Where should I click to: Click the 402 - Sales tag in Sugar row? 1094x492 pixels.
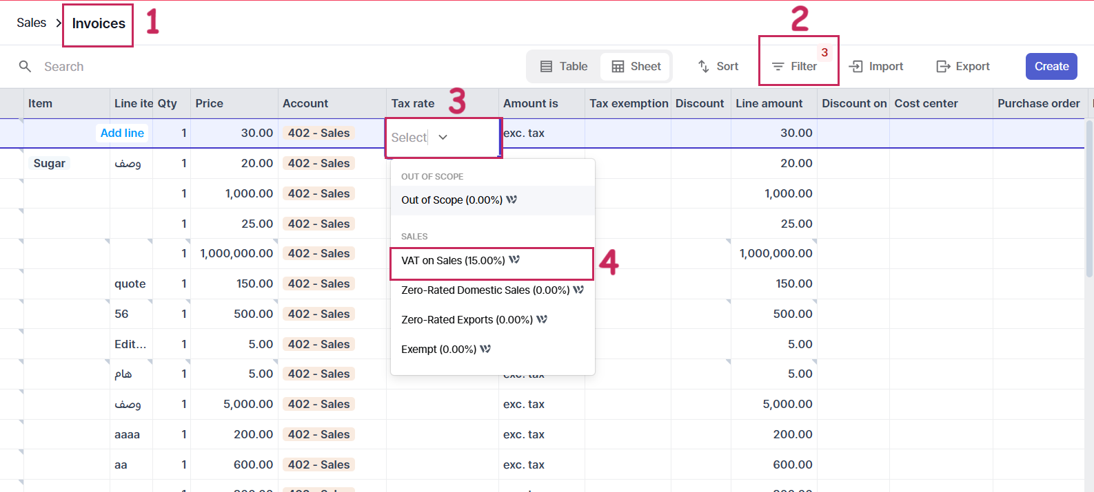[318, 163]
